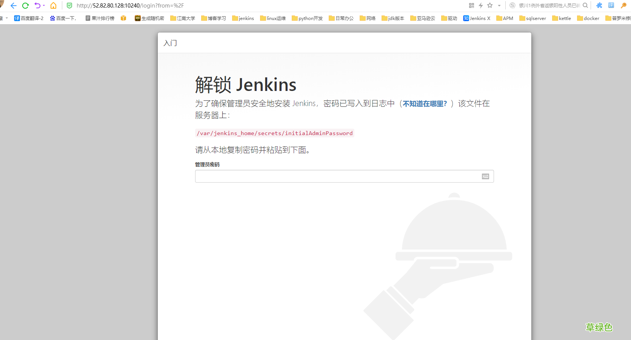
Task: Click inside the 管理员密码 input field
Action: [340, 176]
